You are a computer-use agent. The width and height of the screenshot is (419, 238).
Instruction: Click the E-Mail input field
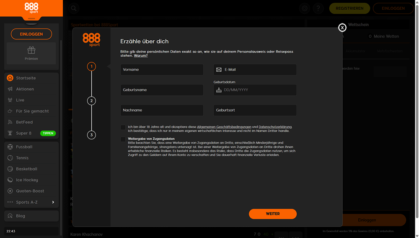[255, 70]
